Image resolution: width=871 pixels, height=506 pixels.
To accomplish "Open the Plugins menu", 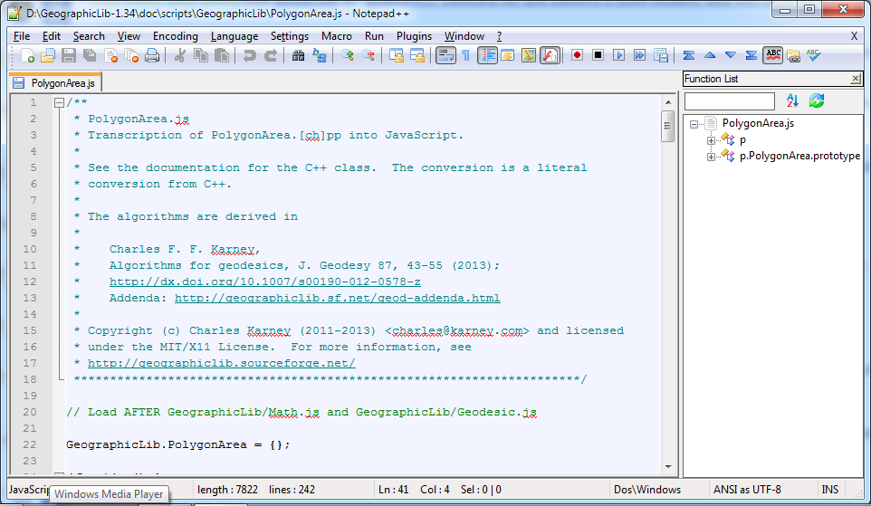I will (x=414, y=36).
